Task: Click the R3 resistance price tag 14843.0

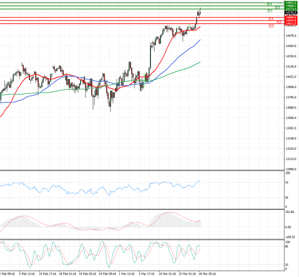Action: click(291, 3)
